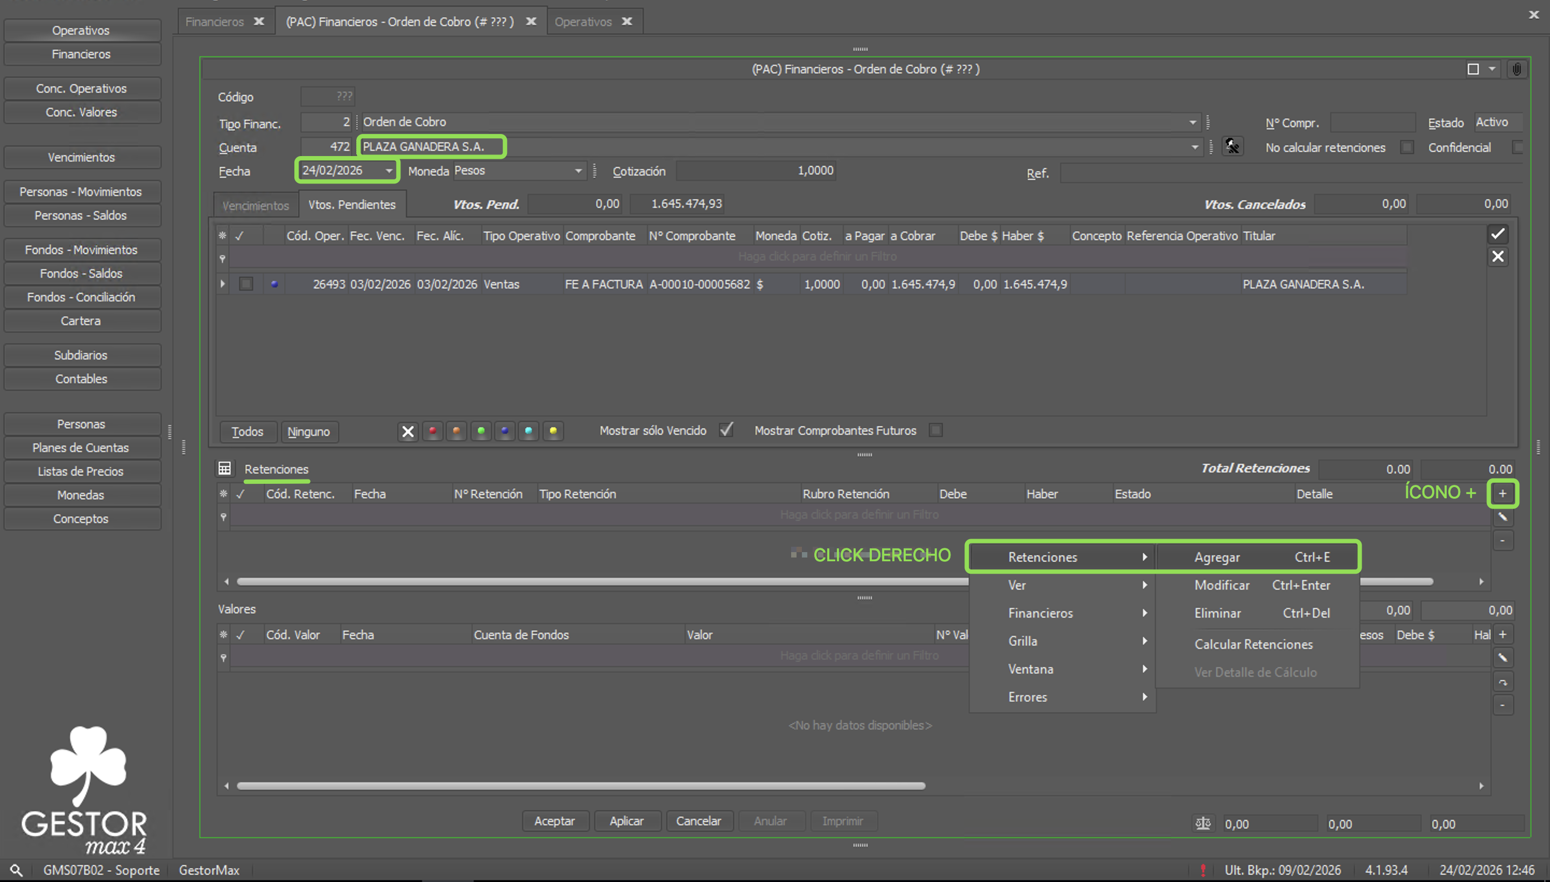Click the Todos selection button
This screenshot has width=1550, height=882.
(247, 431)
